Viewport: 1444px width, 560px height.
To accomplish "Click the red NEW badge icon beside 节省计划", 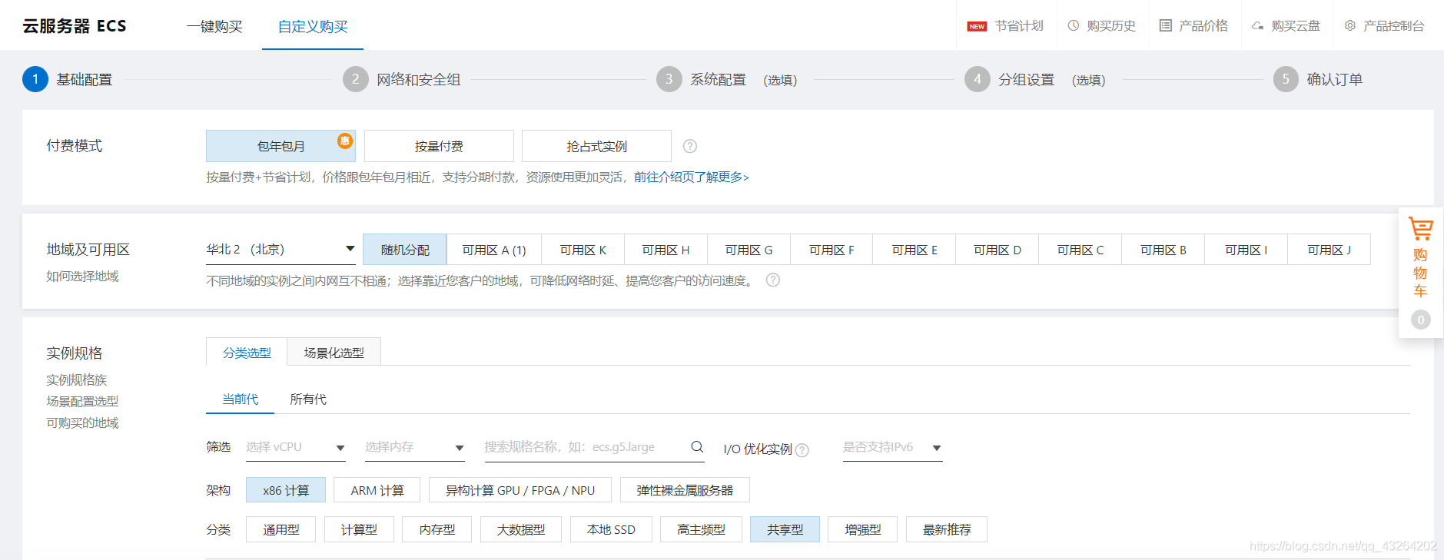I will [977, 26].
